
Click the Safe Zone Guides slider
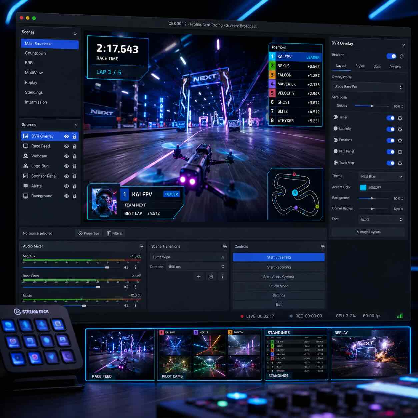coord(371,106)
